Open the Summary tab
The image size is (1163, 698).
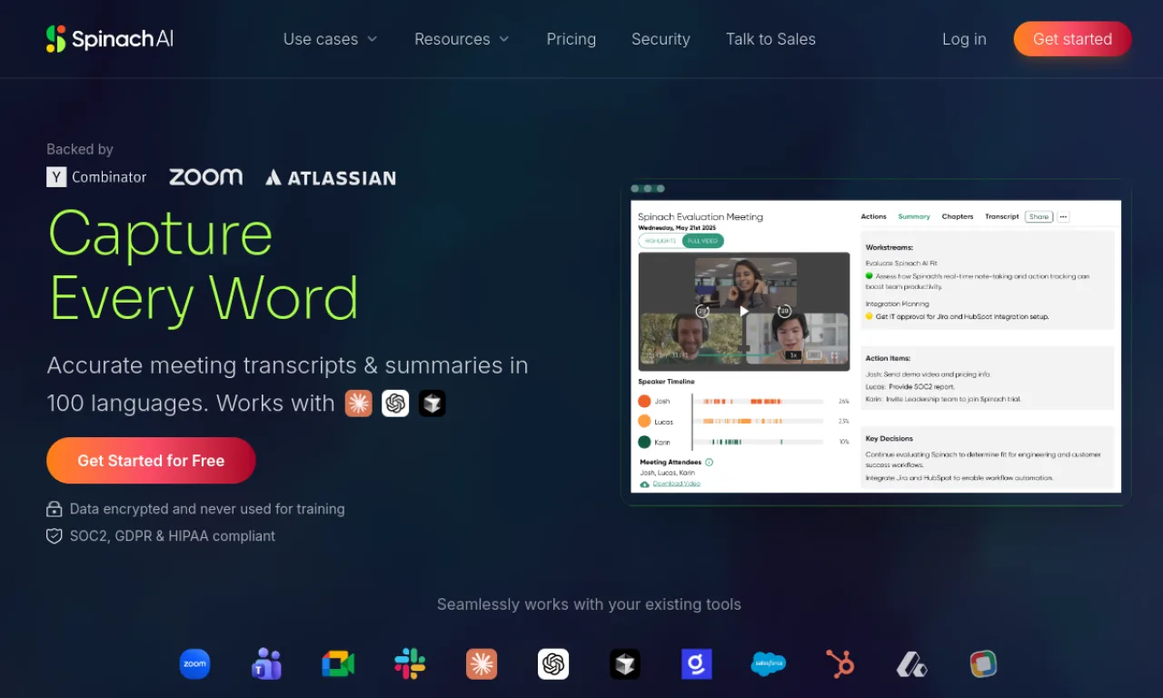(x=914, y=216)
